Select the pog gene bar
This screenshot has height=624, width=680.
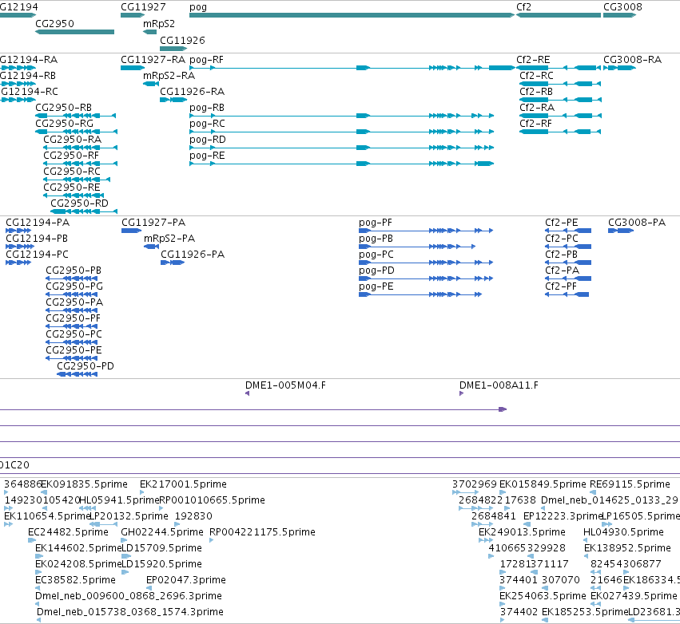click(x=352, y=15)
